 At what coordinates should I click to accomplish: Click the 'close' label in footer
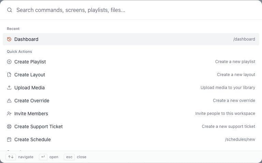[x=82, y=157]
